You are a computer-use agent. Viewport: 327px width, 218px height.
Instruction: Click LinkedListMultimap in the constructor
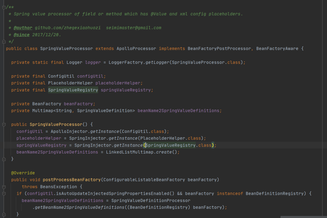pos(130,152)
